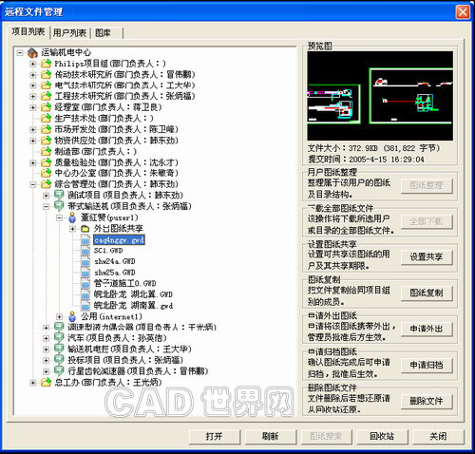Click the project icon next to 测试项目
Viewport: 475px width, 454px height.
(59, 195)
